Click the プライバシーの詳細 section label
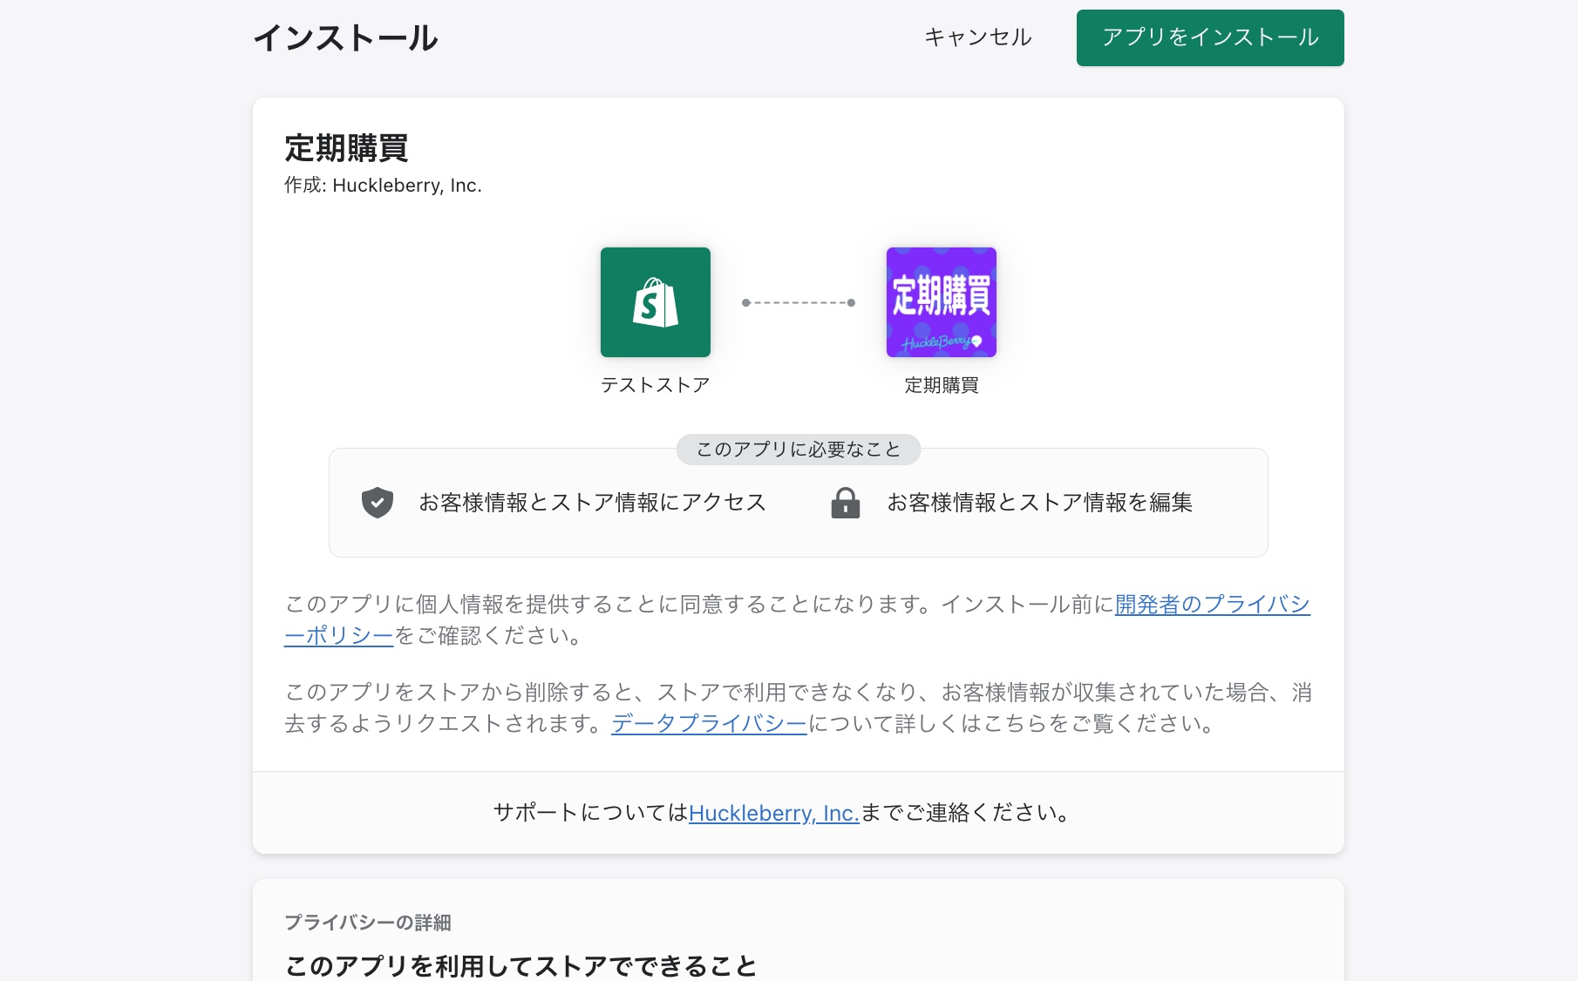 tap(367, 923)
